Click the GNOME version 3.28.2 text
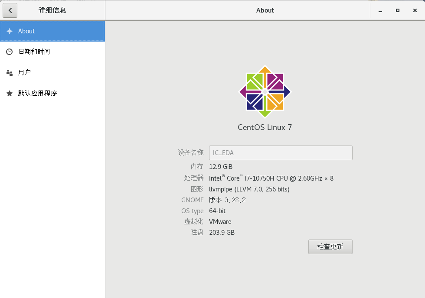This screenshot has width=425, height=298. [x=227, y=200]
